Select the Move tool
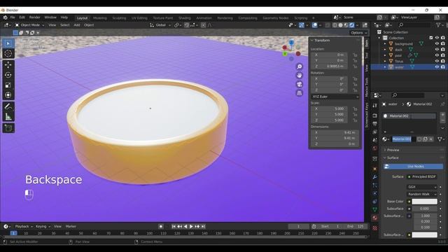The height and width of the screenshot is (252, 448). [8, 65]
